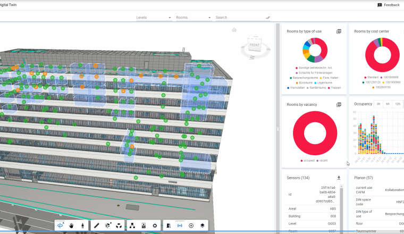Open the Levels dropdown
The width and height of the screenshot is (404, 234).
[x=154, y=18]
